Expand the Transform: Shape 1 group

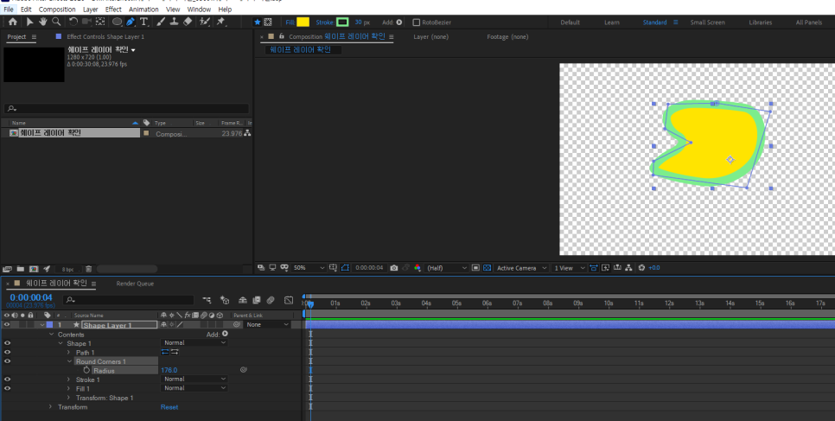click(x=68, y=398)
